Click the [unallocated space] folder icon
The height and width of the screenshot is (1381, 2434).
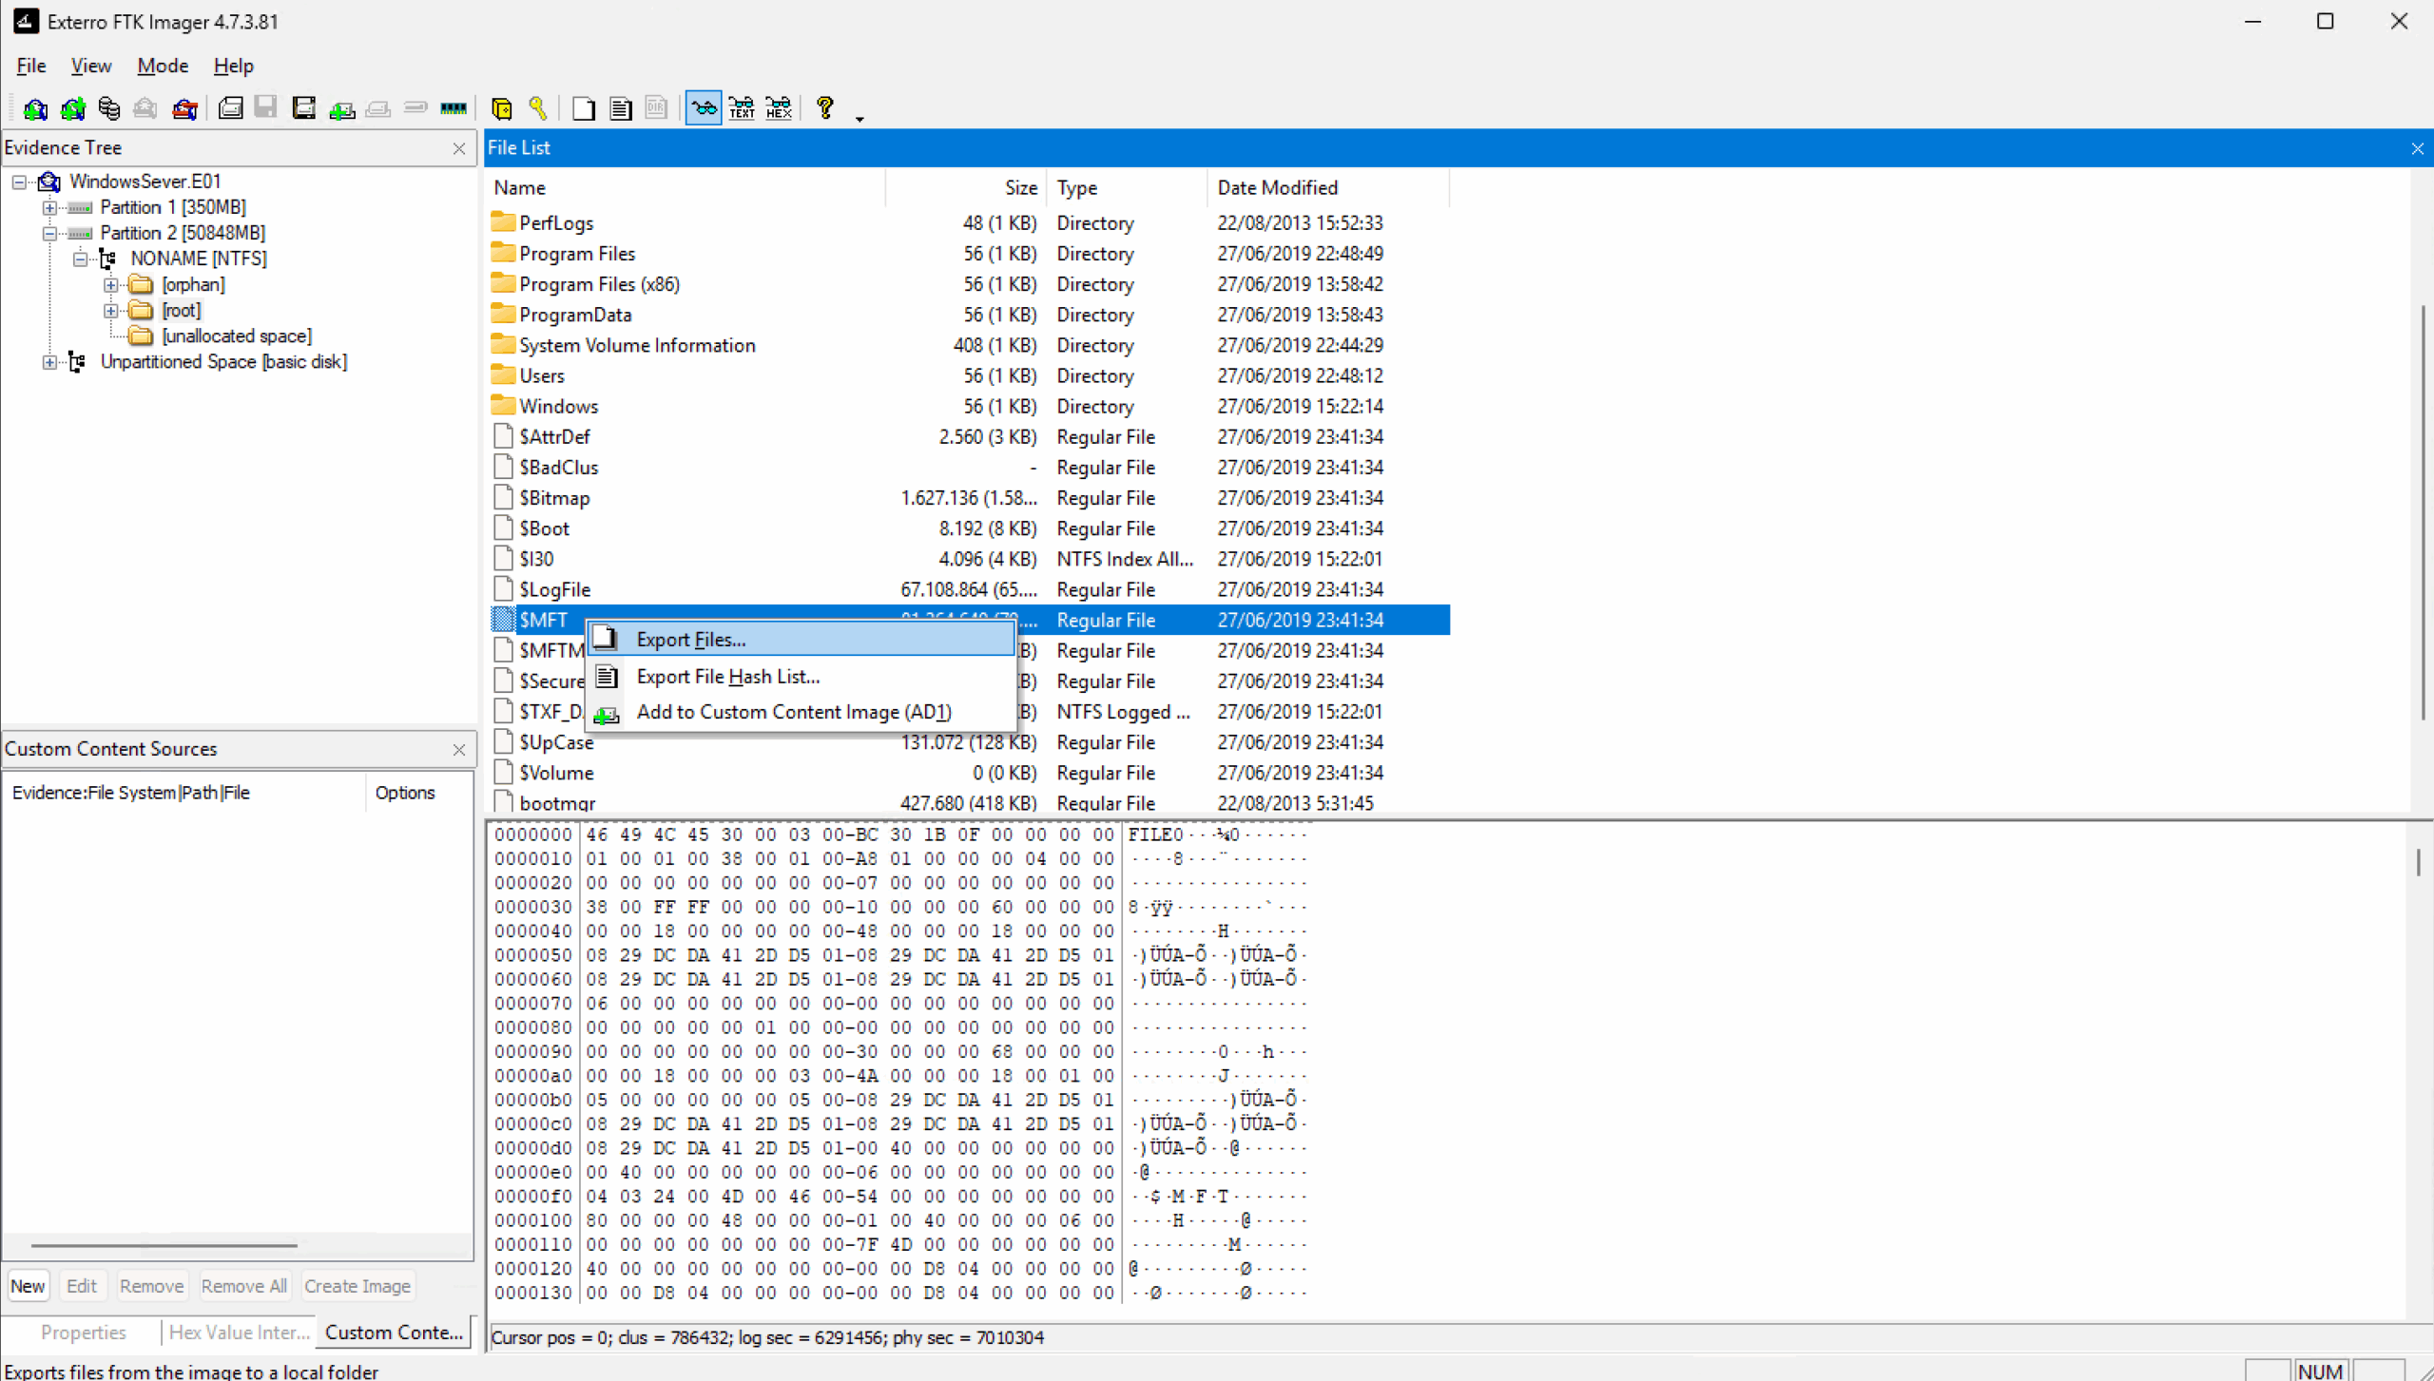click(x=141, y=336)
